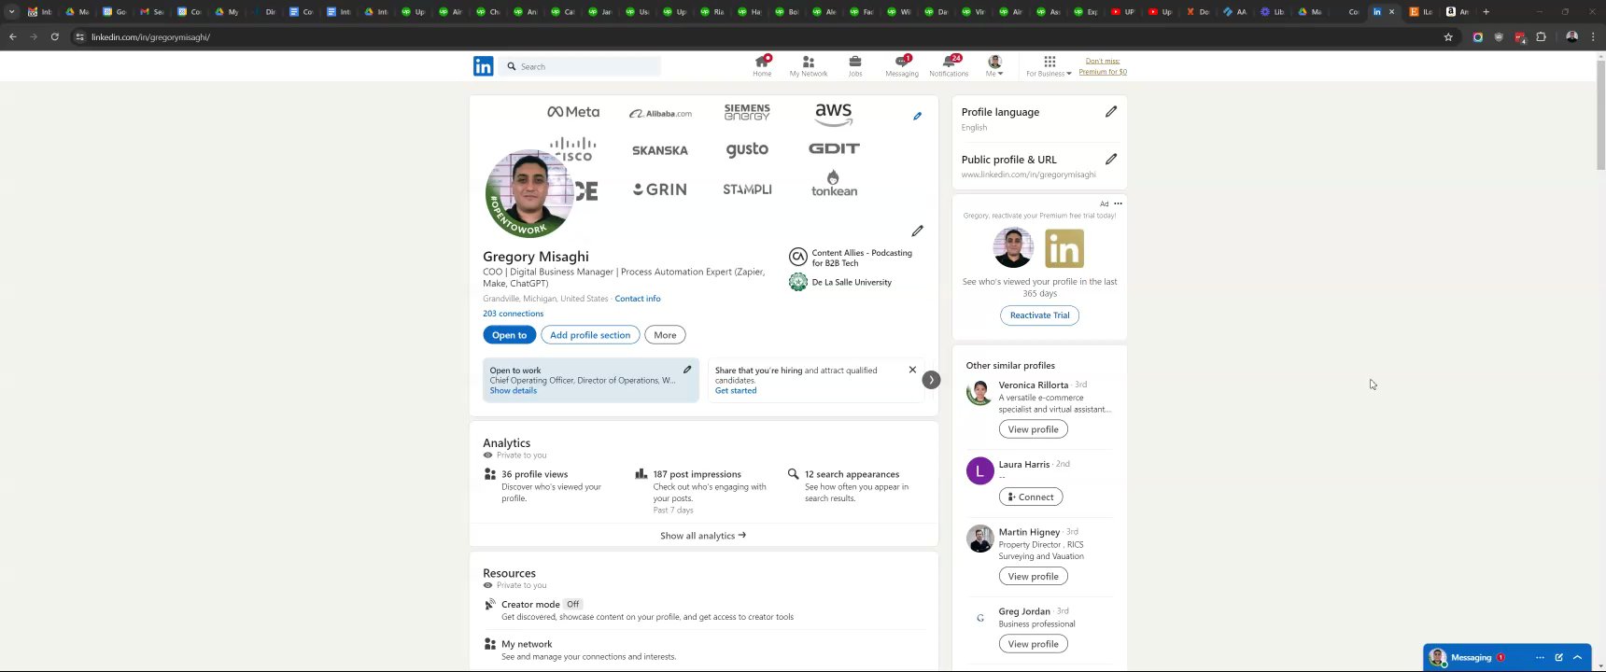View profile of Veronica Rillorta
Screen dimensions: 1606x672
pos(1033,429)
